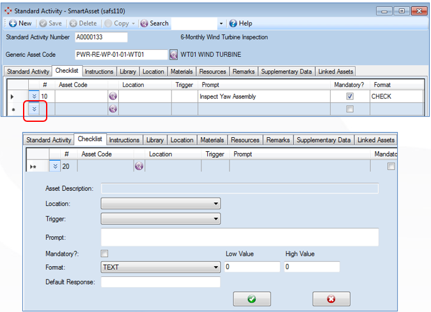The height and width of the screenshot is (312, 431).
Task: Click the Default Response field
Action: tap(161, 282)
